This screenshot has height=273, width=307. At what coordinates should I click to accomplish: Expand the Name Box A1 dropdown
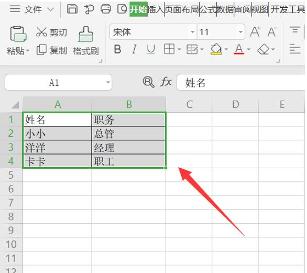[108, 82]
